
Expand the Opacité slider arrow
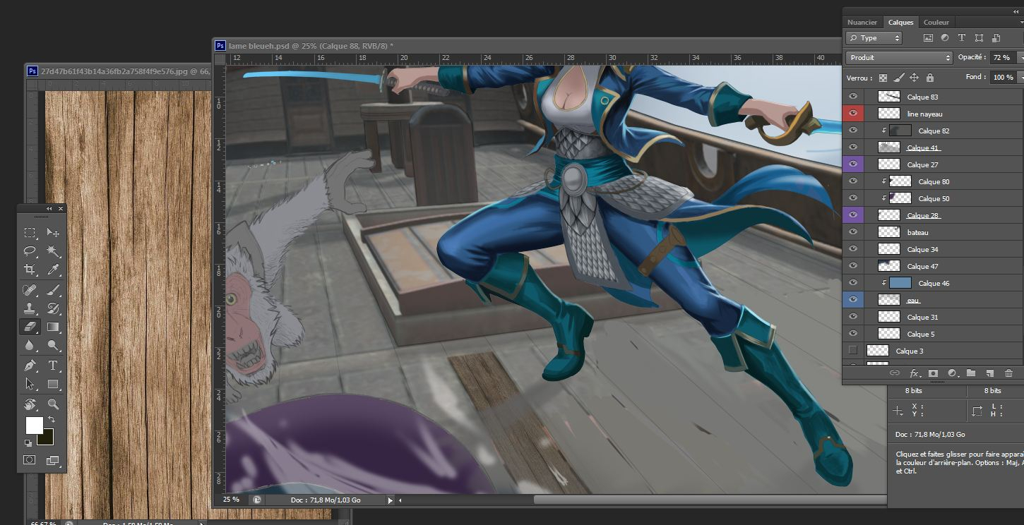pos(1019,57)
